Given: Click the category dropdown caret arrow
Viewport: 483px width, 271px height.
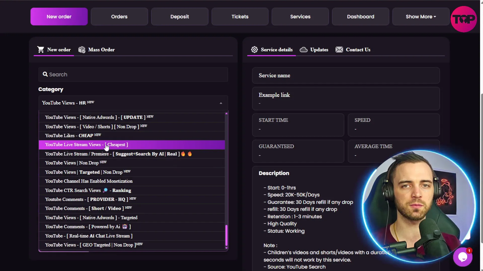Looking at the screenshot, I should [x=221, y=103].
